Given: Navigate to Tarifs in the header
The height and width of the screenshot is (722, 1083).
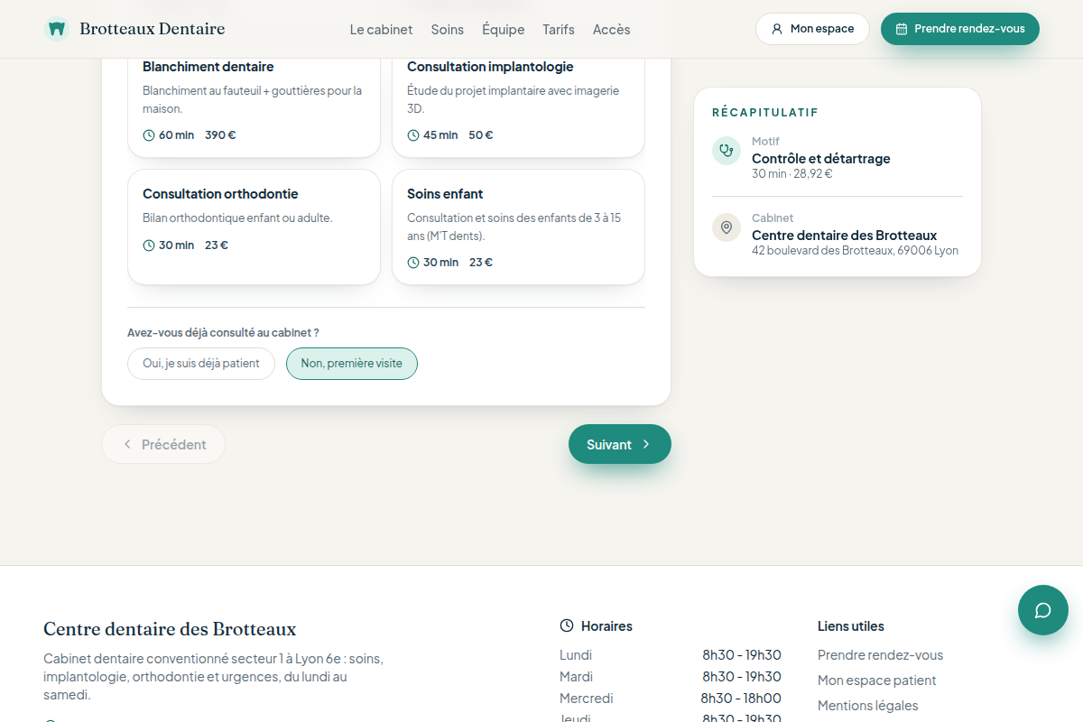Looking at the screenshot, I should click(x=559, y=29).
